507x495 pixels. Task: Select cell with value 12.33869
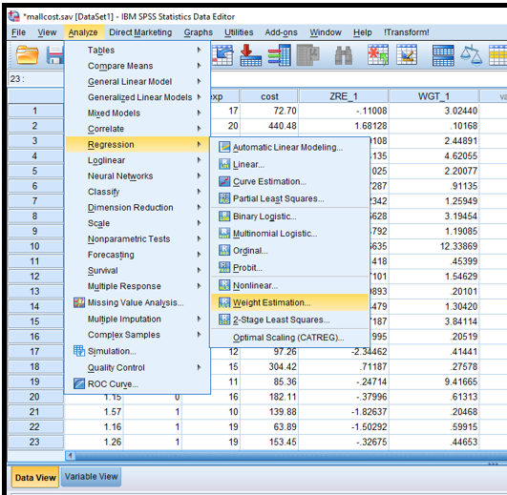(x=433, y=246)
